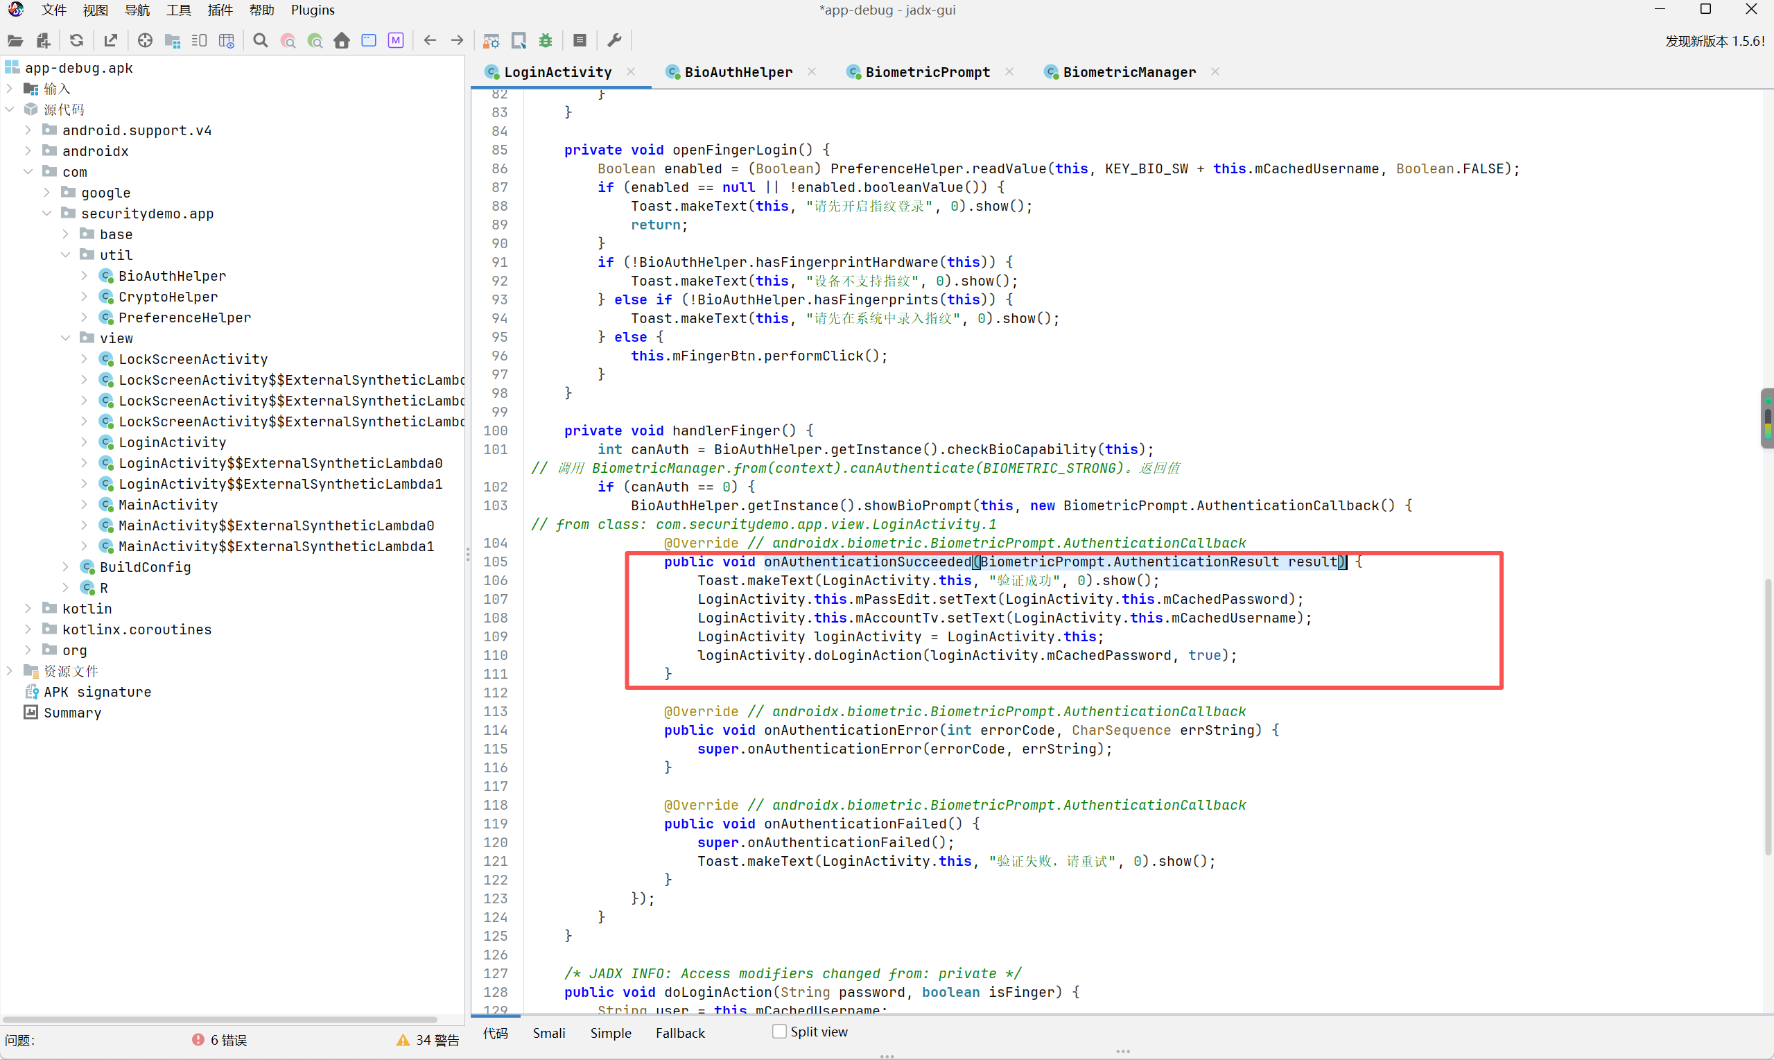Click the back navigation arrow
Image resolution: width=1774 pixels, height=1060 pixels.
click(430, 41)
